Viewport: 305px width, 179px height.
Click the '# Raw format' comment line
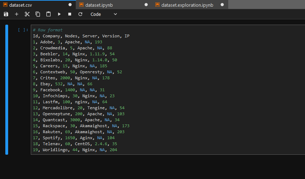pos(48,30)
